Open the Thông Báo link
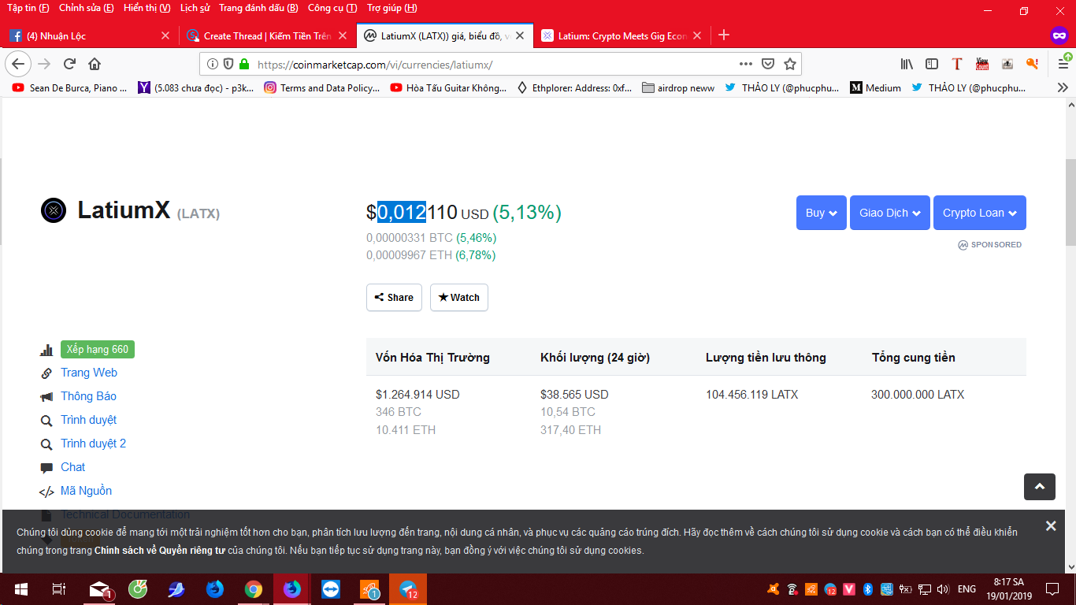1076x605 pixels. click(88, 396)
